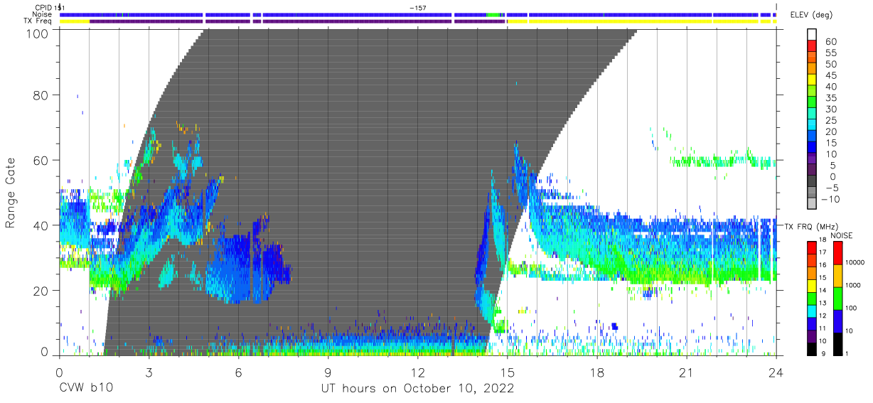Click the '24' tick on the UT hours axis
The height and width of the screenshot is (403, 873).
tap(776, 372)
